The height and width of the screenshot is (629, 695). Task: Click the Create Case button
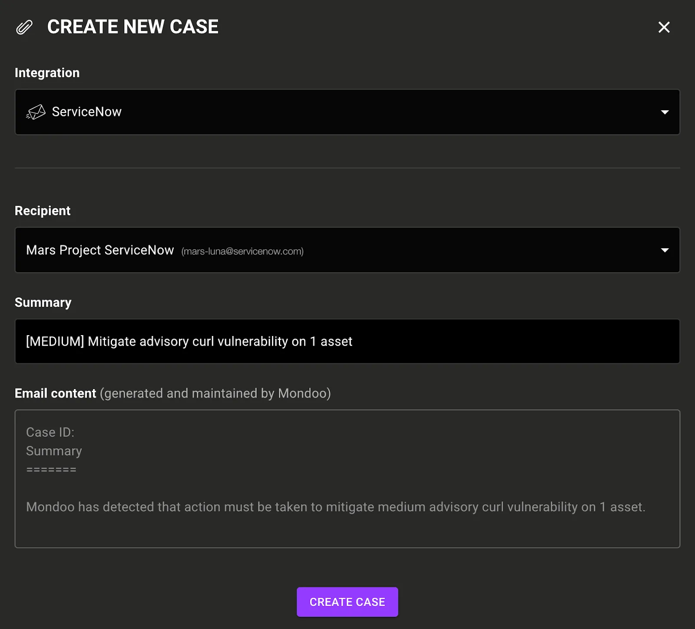point(347,602)
